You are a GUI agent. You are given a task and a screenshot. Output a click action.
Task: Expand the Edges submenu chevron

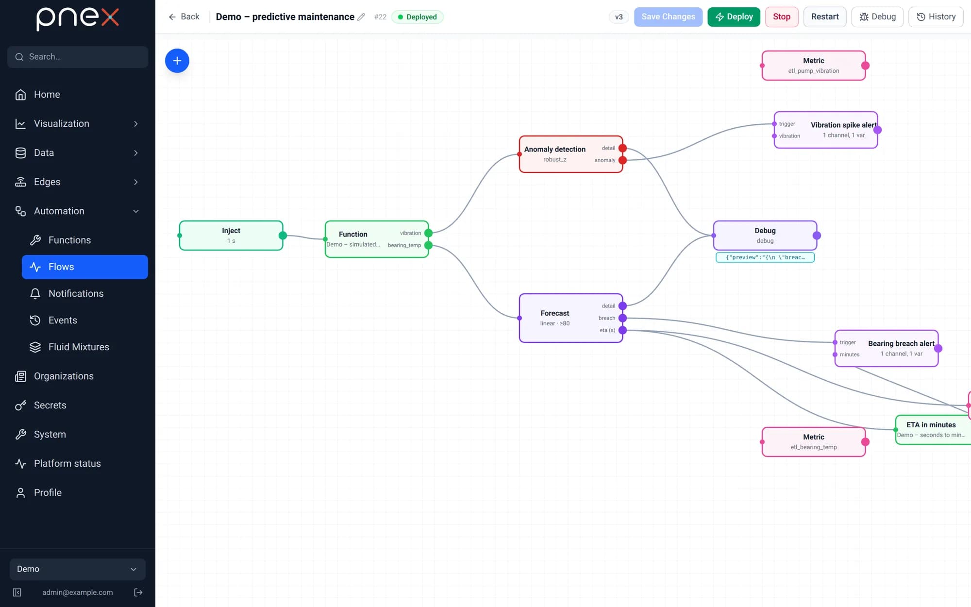click(136, 182)
